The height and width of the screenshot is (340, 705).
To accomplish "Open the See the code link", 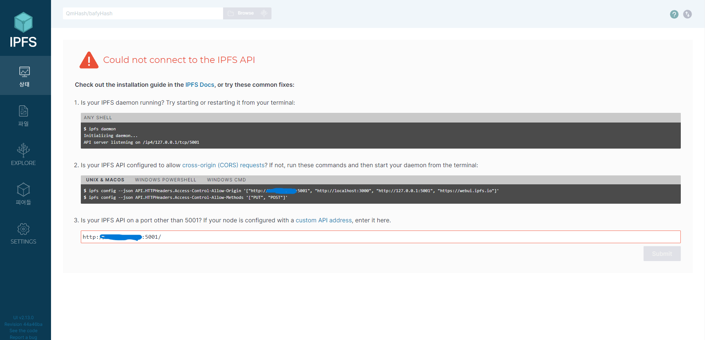I will coord(23,331).
